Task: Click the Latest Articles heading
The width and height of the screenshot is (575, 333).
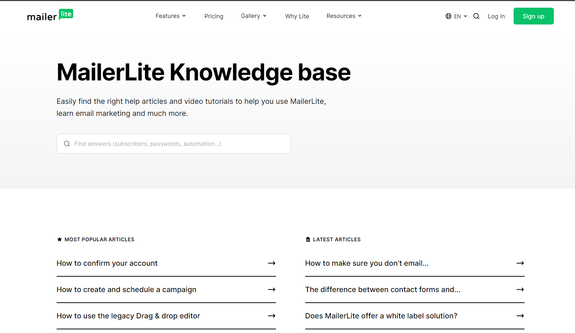Action: [333, 239]
